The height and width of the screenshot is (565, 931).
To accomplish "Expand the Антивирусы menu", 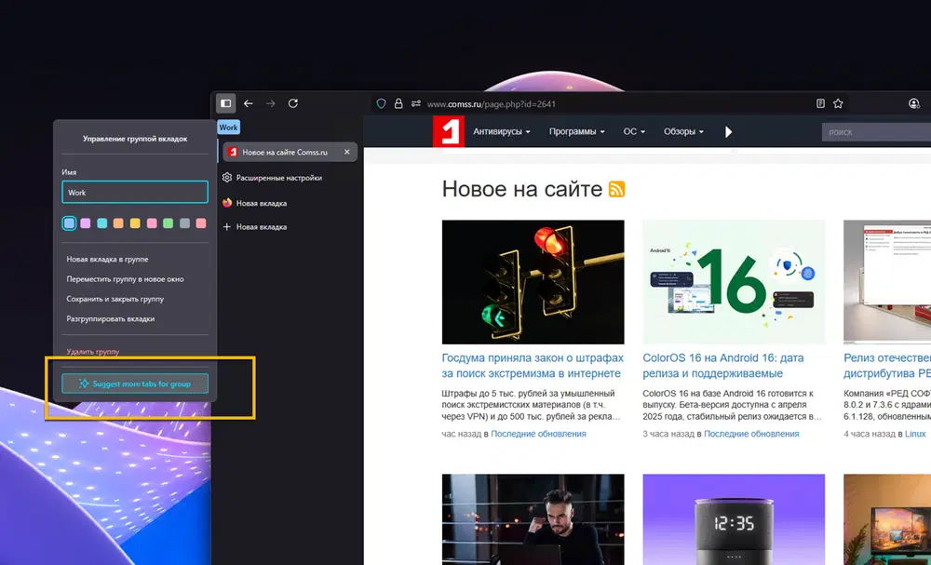I will tap(502, 132).
